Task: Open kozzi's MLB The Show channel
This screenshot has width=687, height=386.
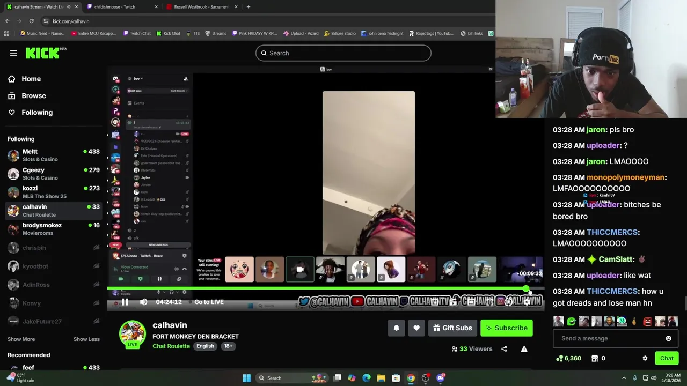Action: [54, 192]
